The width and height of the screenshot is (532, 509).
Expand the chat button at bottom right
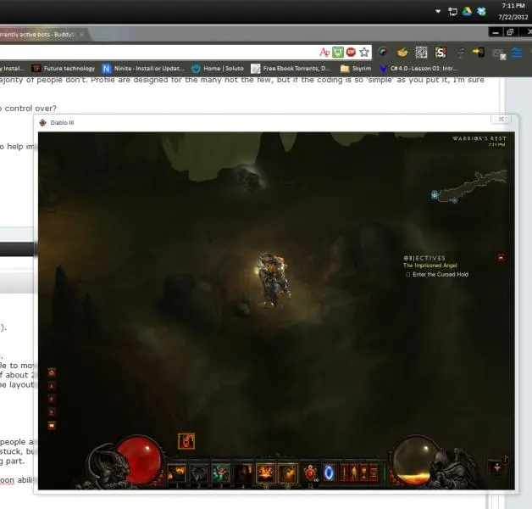coord(497,466)
